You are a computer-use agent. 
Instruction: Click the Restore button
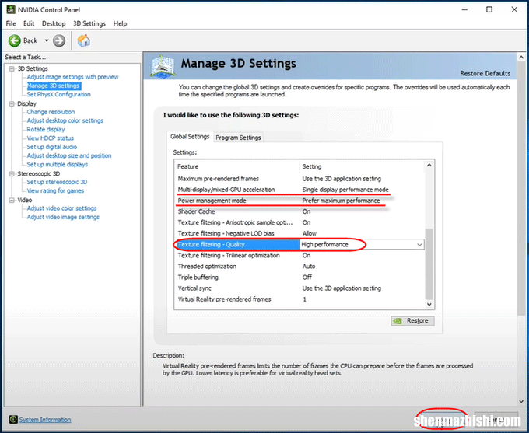point(412,321)
